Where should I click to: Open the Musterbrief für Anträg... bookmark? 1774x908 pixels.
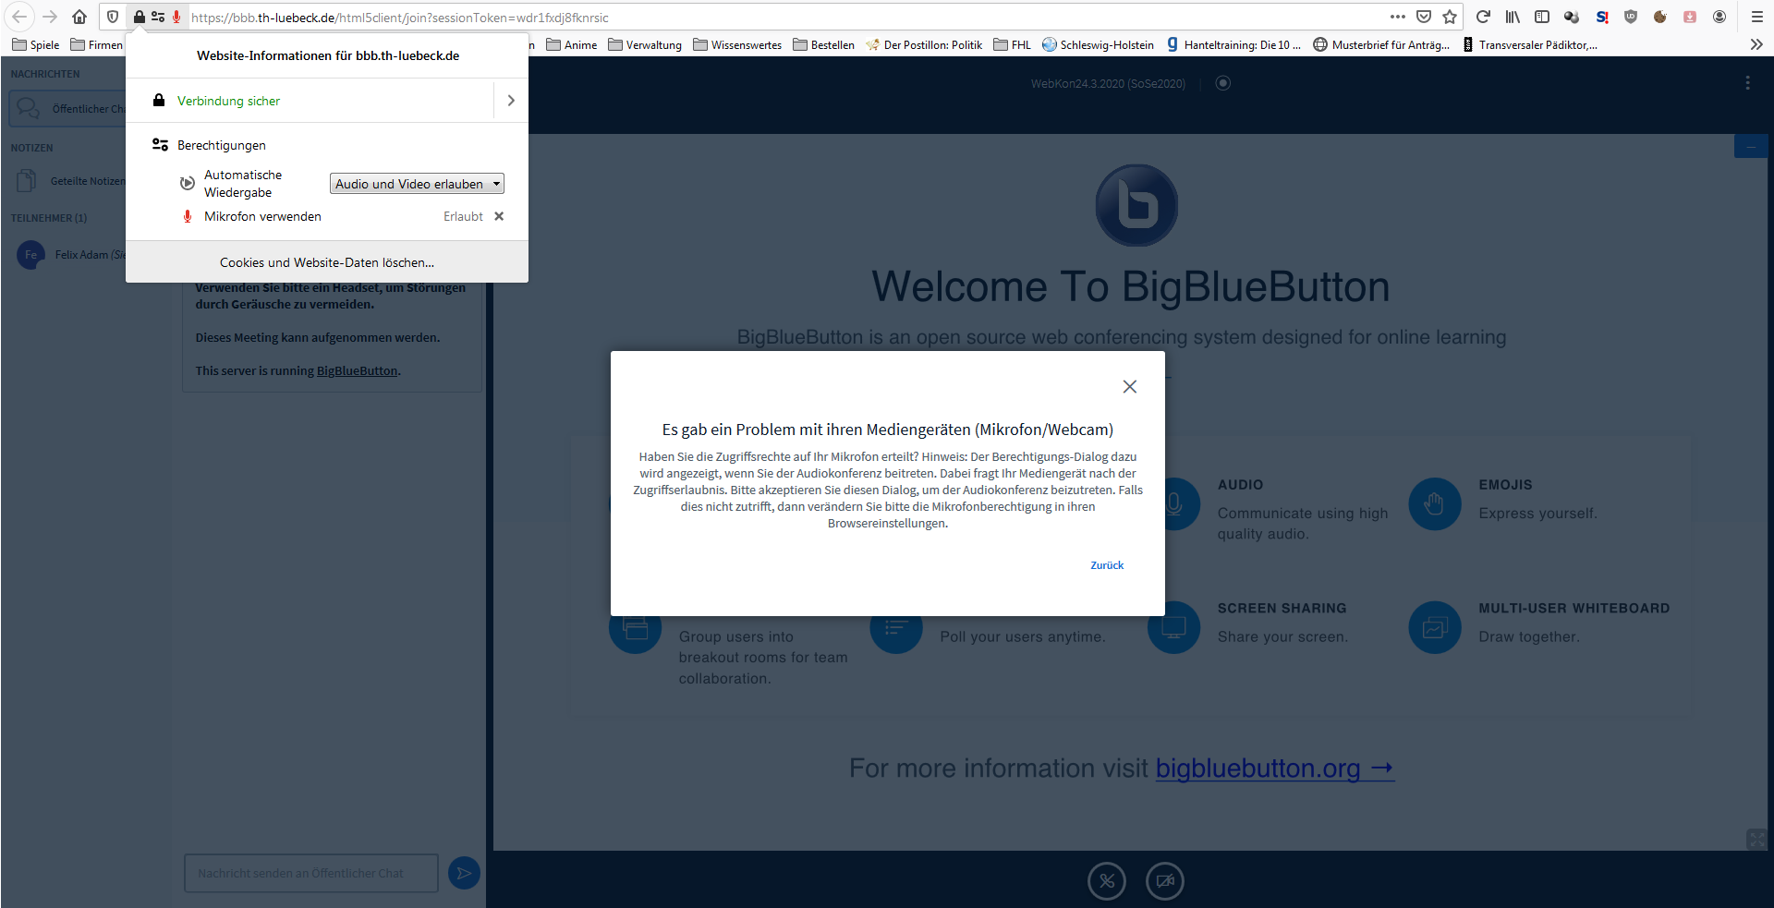pyautogui.click(x=1381, y=44)
